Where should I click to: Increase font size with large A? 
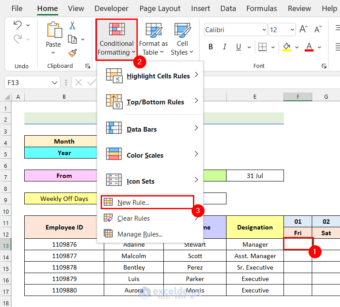(304, 29)
